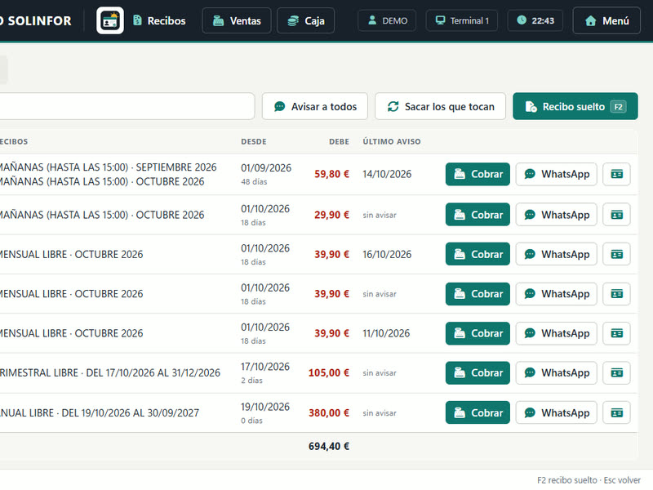The height and width of the screenshot is (490, 653).
Task: Cobrar the 59,80 € receipt
Action: (478, 174)
